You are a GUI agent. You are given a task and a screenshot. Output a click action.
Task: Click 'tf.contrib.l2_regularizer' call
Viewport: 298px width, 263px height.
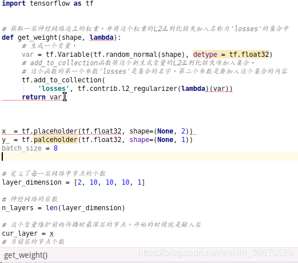pyautogui.click(x=127, y=89)
